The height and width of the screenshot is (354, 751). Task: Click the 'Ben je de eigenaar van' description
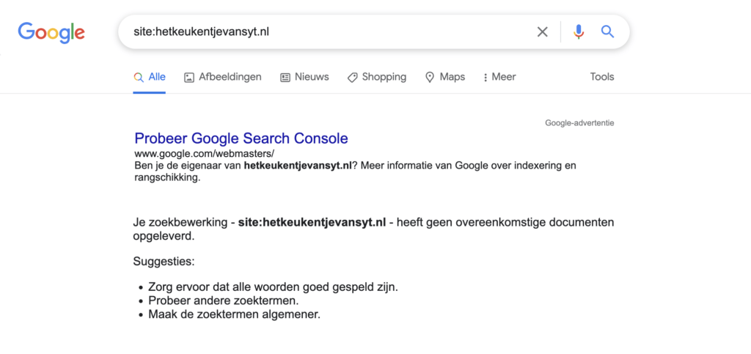tap(355, 172)
